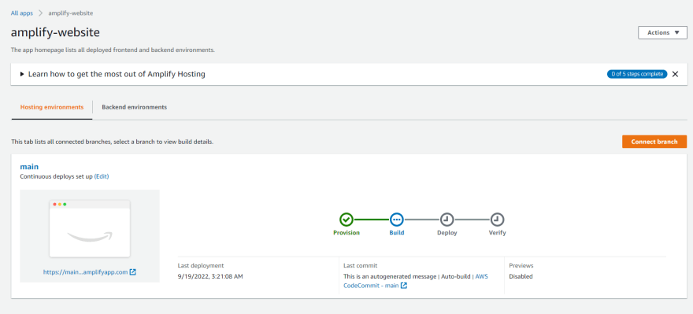Click the Build step in-progress icon
693x314 pixels.
[396, 219]
